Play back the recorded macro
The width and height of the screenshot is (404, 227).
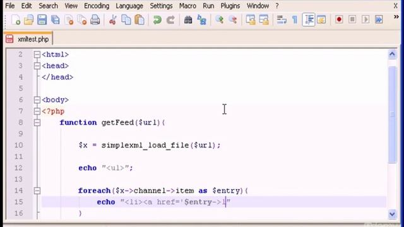(x=365, y=20)
